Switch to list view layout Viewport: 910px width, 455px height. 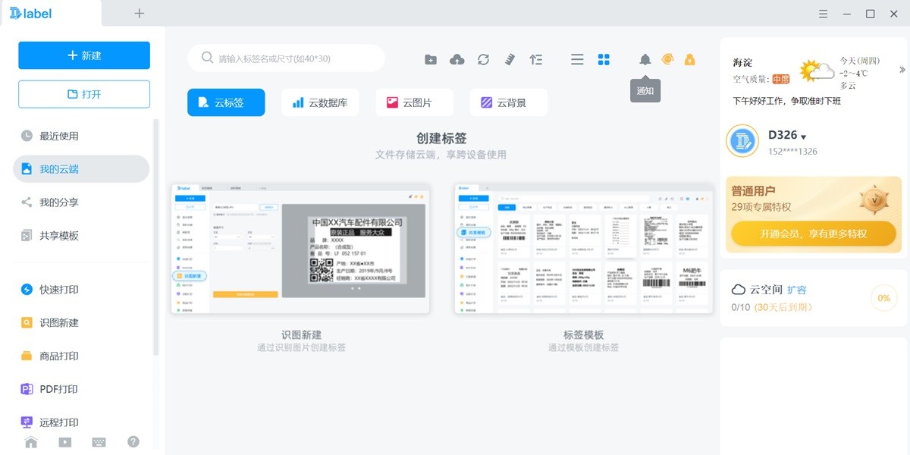pyautogui.click(x=577, y=58)
